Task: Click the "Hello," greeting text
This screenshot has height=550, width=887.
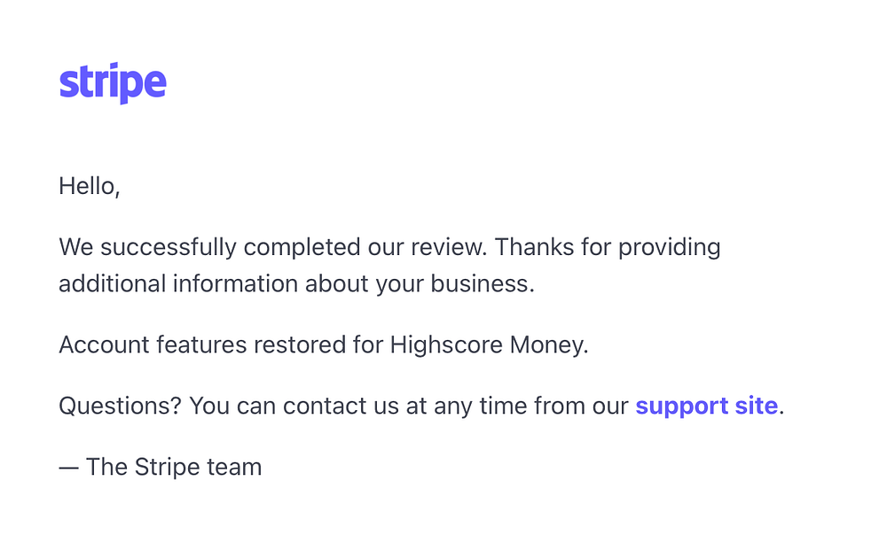Action: pyautogui.click(x=90, y=186)
